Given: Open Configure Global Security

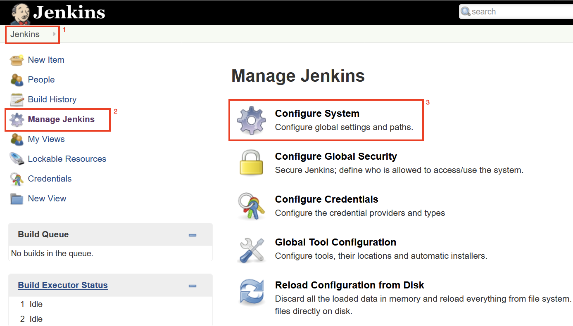Looking at the screenshot, I should click(x=336, y=156).
